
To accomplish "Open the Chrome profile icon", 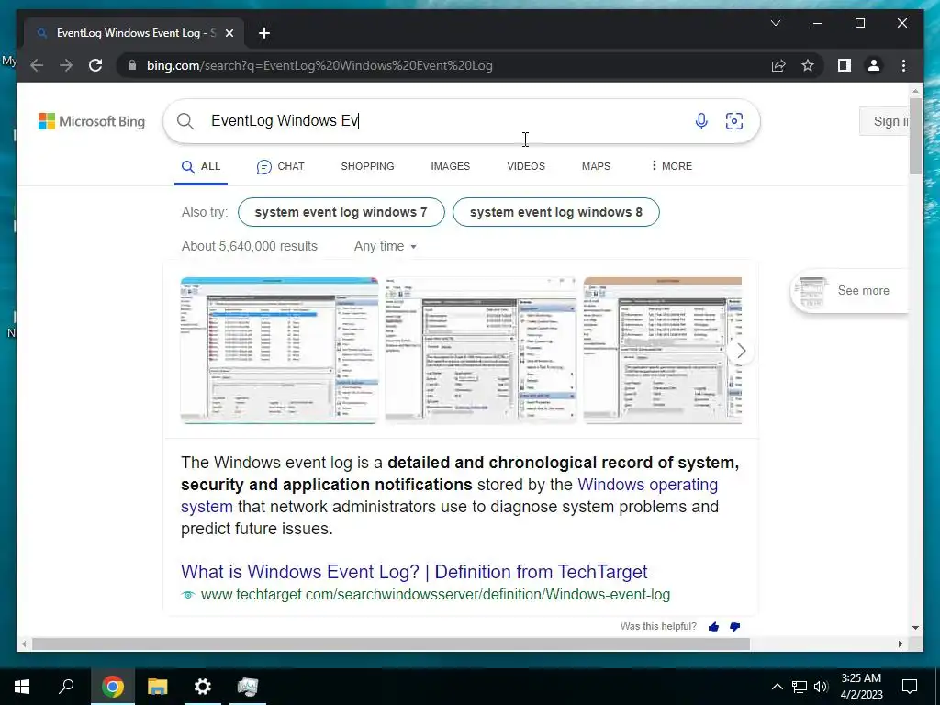I will click(x=874, y=65).
